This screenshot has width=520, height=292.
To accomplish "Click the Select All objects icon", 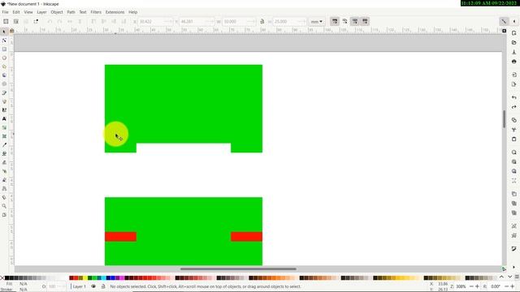I will (x=6, y=21).
